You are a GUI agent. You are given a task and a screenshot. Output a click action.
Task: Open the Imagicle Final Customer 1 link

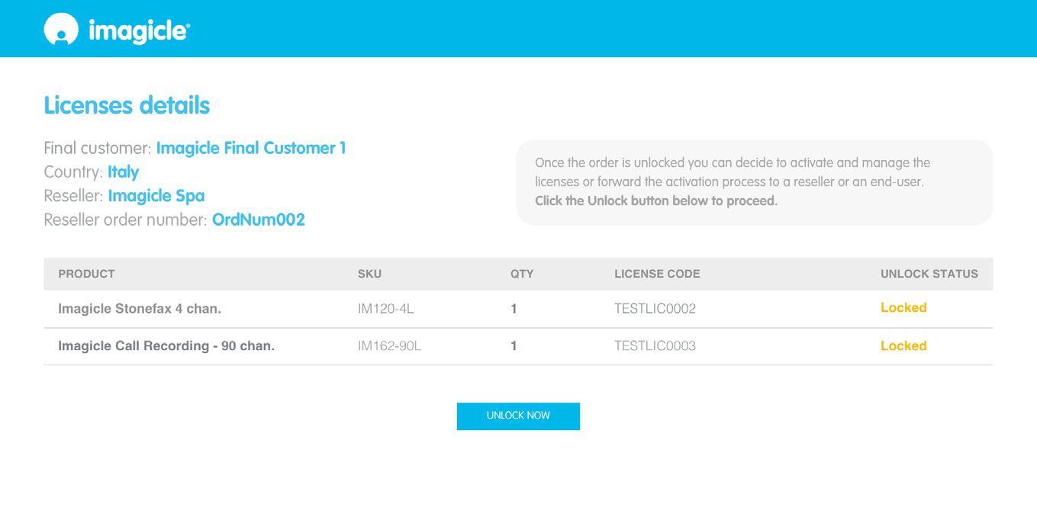click(x=250, y=148)
